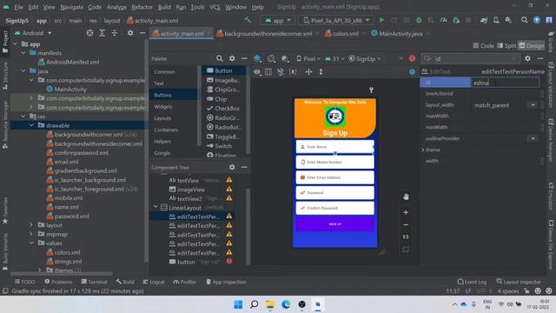Select the CheckBox widget in Palette
556x313 pixels.
223,108
